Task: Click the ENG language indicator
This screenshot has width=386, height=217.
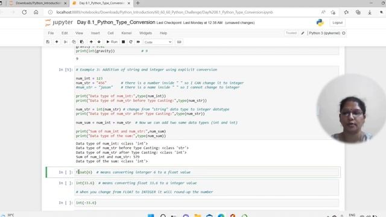Action: [x=352, y=215]
